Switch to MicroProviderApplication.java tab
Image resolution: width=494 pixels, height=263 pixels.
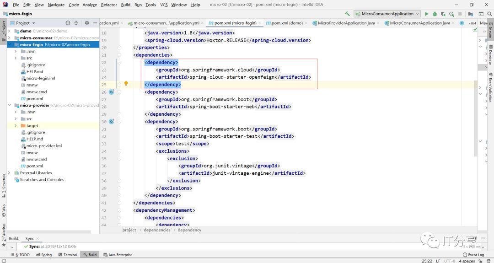point(346,23)
